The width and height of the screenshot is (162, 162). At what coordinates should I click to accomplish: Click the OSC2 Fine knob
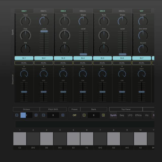coord(65,35)
